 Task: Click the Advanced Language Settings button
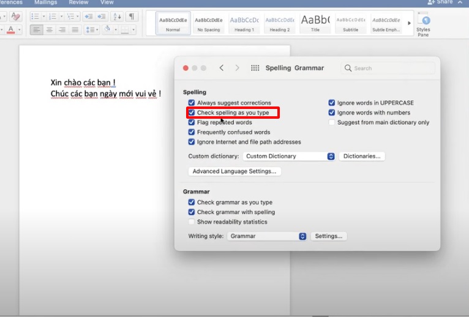(234, 171)
